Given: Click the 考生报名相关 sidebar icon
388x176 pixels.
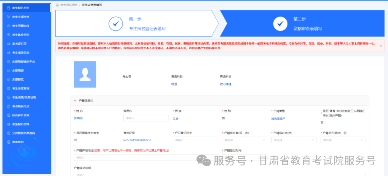Looking at the screenshot, I should pos(9,8).
